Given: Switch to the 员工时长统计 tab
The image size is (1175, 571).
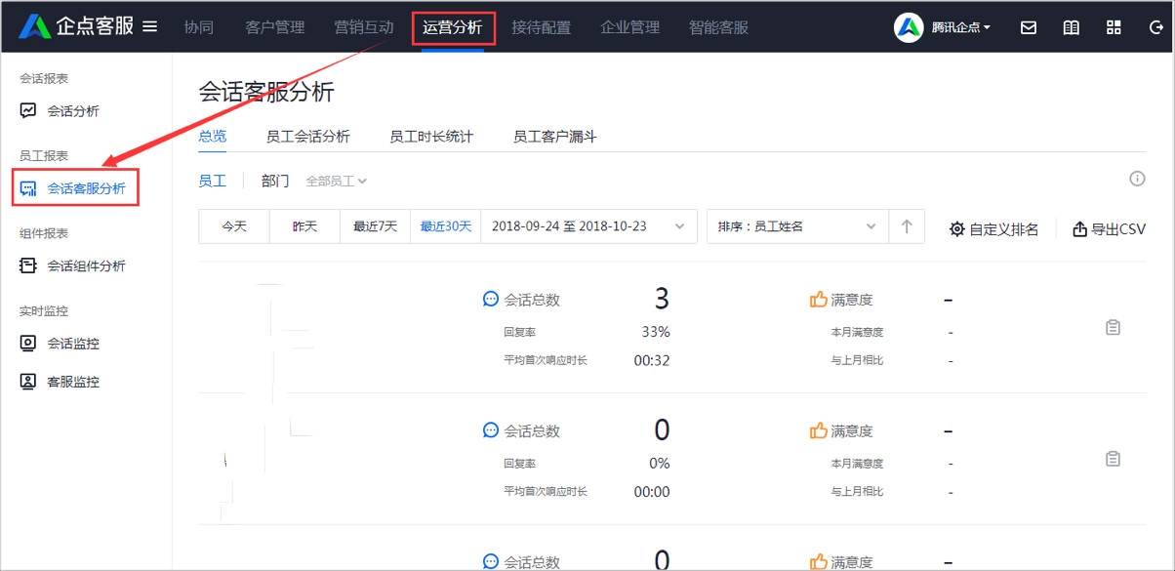Looking at the screenshot, I should [x=431, y=137].
